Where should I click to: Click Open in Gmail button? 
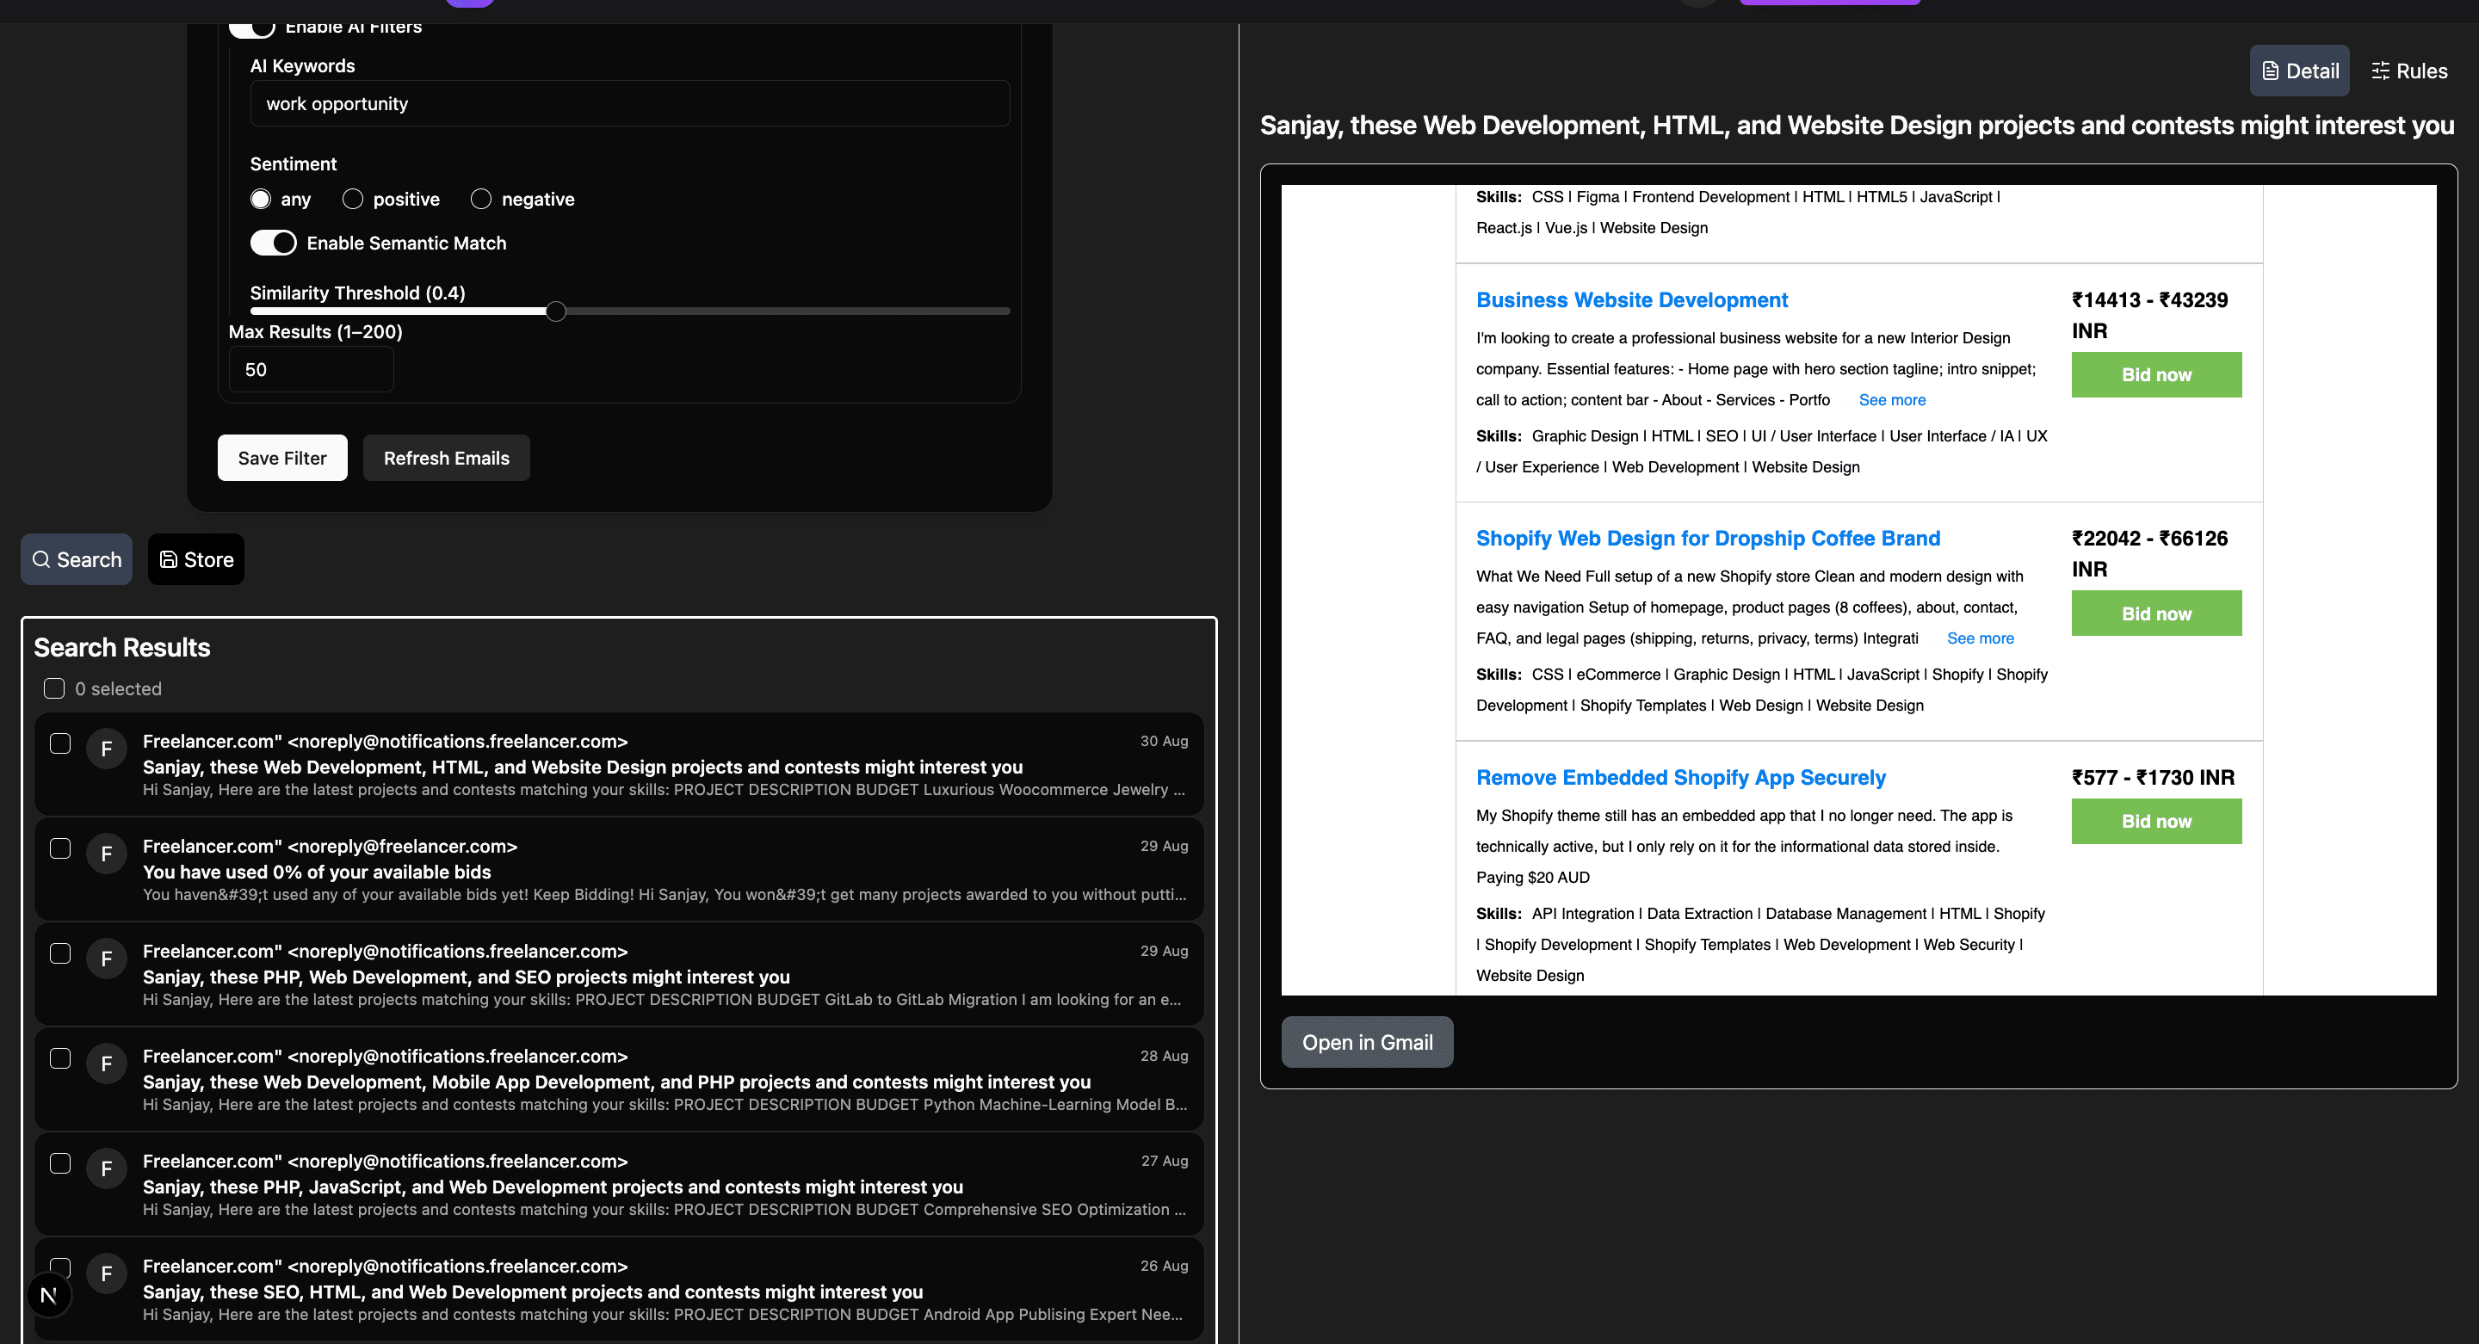coord(1367,1042)
